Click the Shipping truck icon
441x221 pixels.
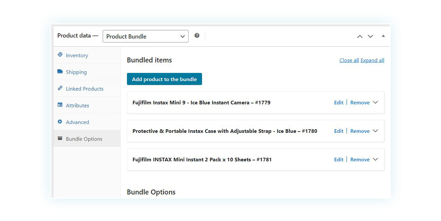(x=60, y=72)
